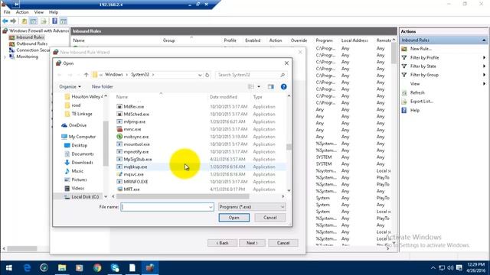Click the Open button
The width and height of the screenshot is (490, 275).
pyautogui.click(x=234, y=218)
